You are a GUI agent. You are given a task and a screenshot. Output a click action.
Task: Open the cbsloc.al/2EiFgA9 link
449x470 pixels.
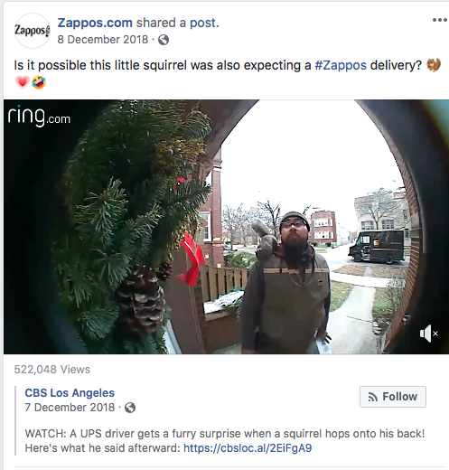(248, 448)
